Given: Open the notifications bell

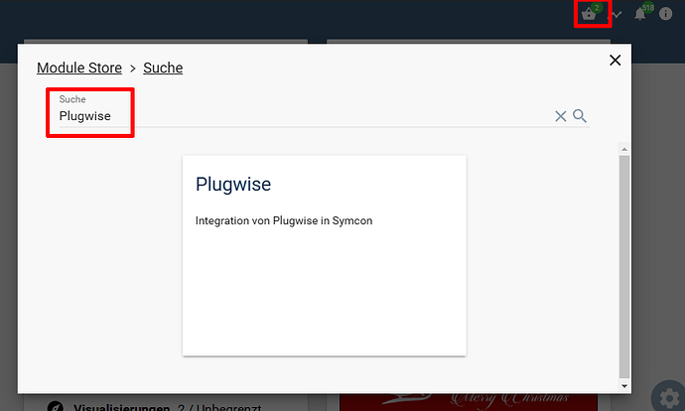Looking at the screenshot, I should 641,14.
